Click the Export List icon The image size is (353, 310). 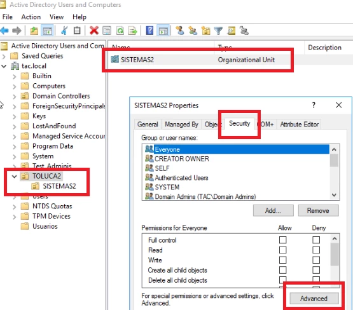pos(132,30)
